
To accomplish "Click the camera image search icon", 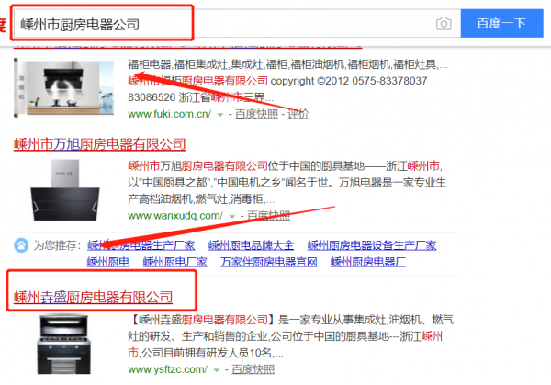I will point(444,24).
